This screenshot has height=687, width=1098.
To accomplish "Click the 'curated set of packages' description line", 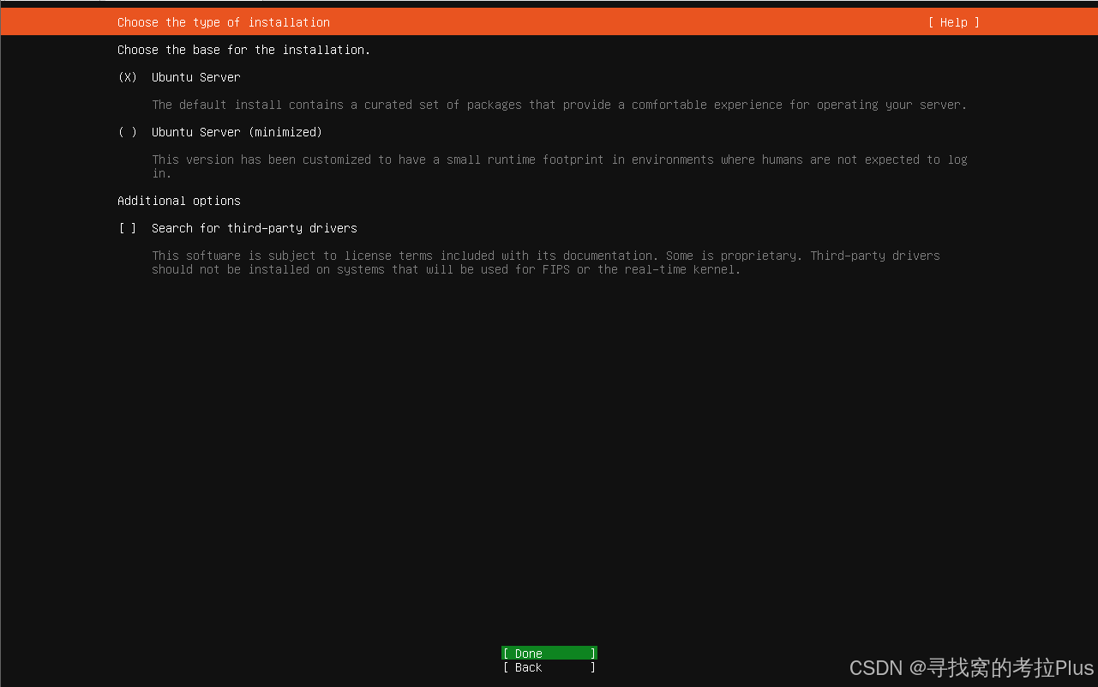I will [x=560, y=105].
